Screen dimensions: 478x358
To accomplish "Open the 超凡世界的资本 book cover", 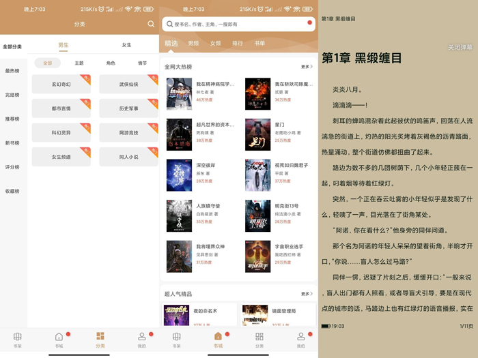I will click(179, 134).
